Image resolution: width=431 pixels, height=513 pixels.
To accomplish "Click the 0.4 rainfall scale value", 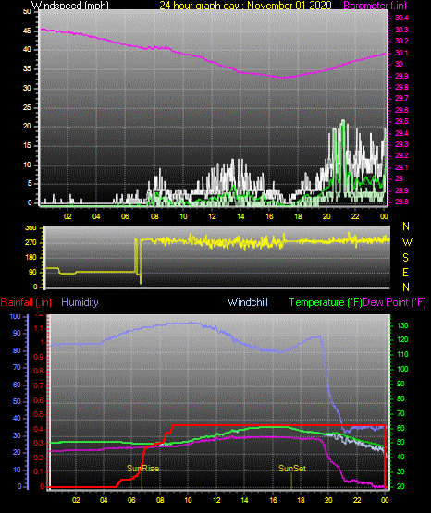I will click(39, 429).
